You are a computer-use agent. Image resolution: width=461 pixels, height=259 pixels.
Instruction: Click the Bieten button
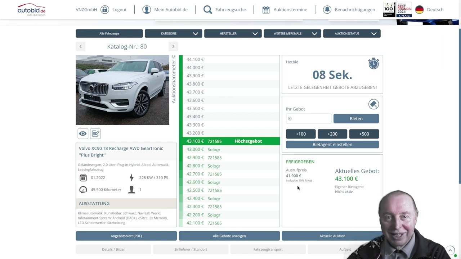pyautogui.click(x=356, y=118)
